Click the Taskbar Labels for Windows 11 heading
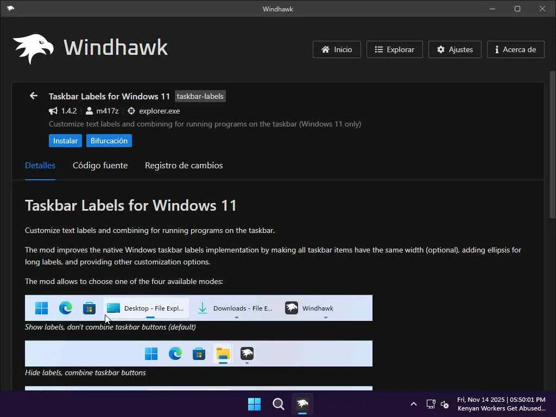Screen dimensions: 556x417 131,206
